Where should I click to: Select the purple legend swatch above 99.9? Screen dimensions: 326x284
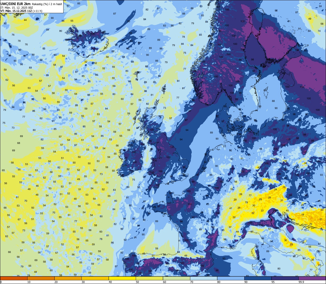[x=312, y=278]
